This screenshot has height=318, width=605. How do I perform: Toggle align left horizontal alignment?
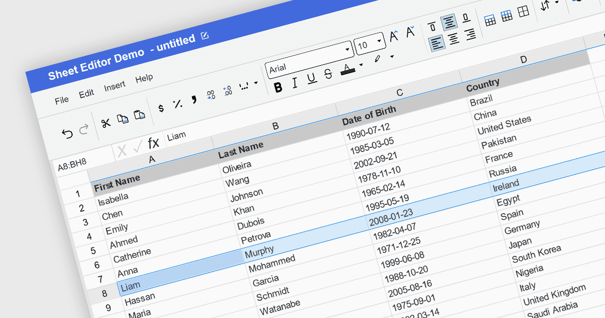437,43
